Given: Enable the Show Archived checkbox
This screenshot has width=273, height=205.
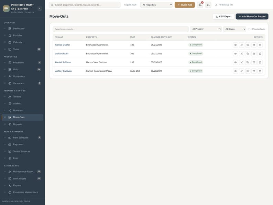Looking at the screenshot, I should click(x=249, y=29).
